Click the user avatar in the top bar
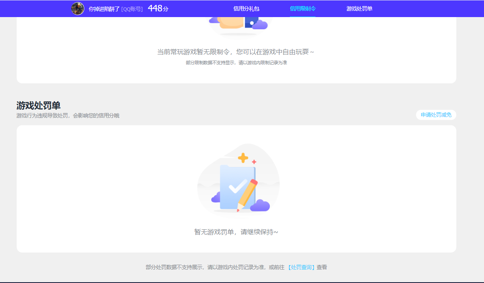This screenshot has height=283, width=484. point(77,9)
